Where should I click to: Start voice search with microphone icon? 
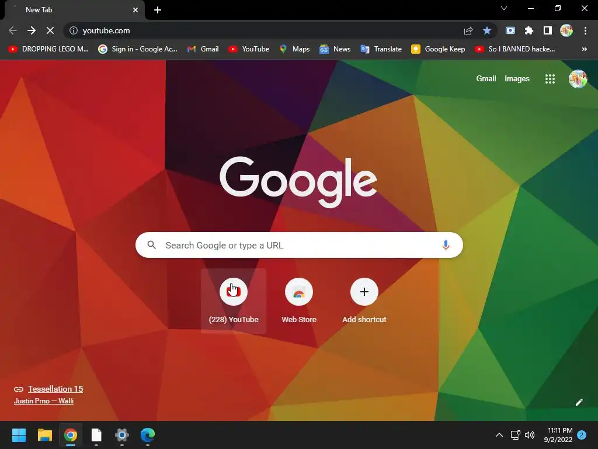[446, 245]
